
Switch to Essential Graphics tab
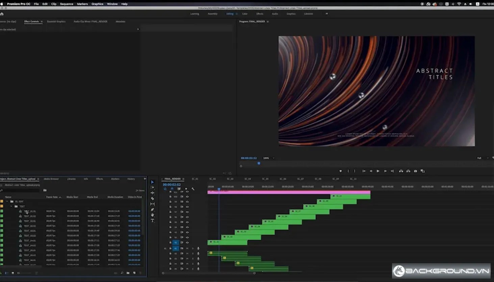pyautogui.click(x=56, y=22)
